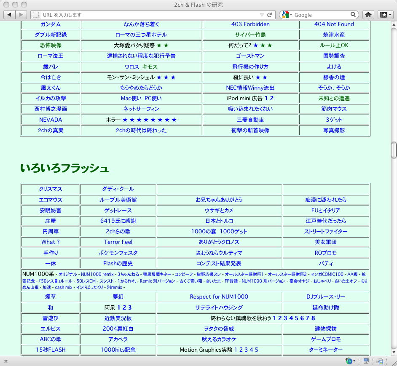397x366 pixels.
Task: Open the DJブルース・リー link
Action: [x=326, y=297]
